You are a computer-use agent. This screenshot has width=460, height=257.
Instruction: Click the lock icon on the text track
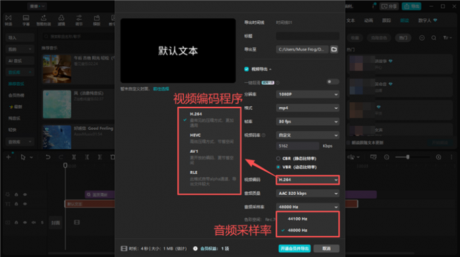coord(16,204)
